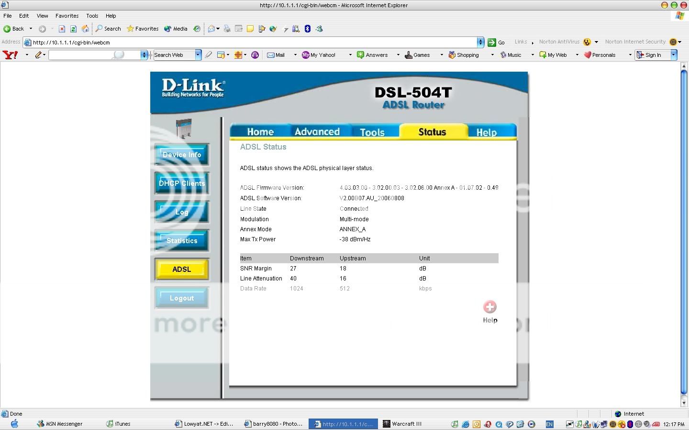Open the My Yahoo! dropdown arrow
The width and height of the screenshot is (689, 430).
[x=350, y=54]
